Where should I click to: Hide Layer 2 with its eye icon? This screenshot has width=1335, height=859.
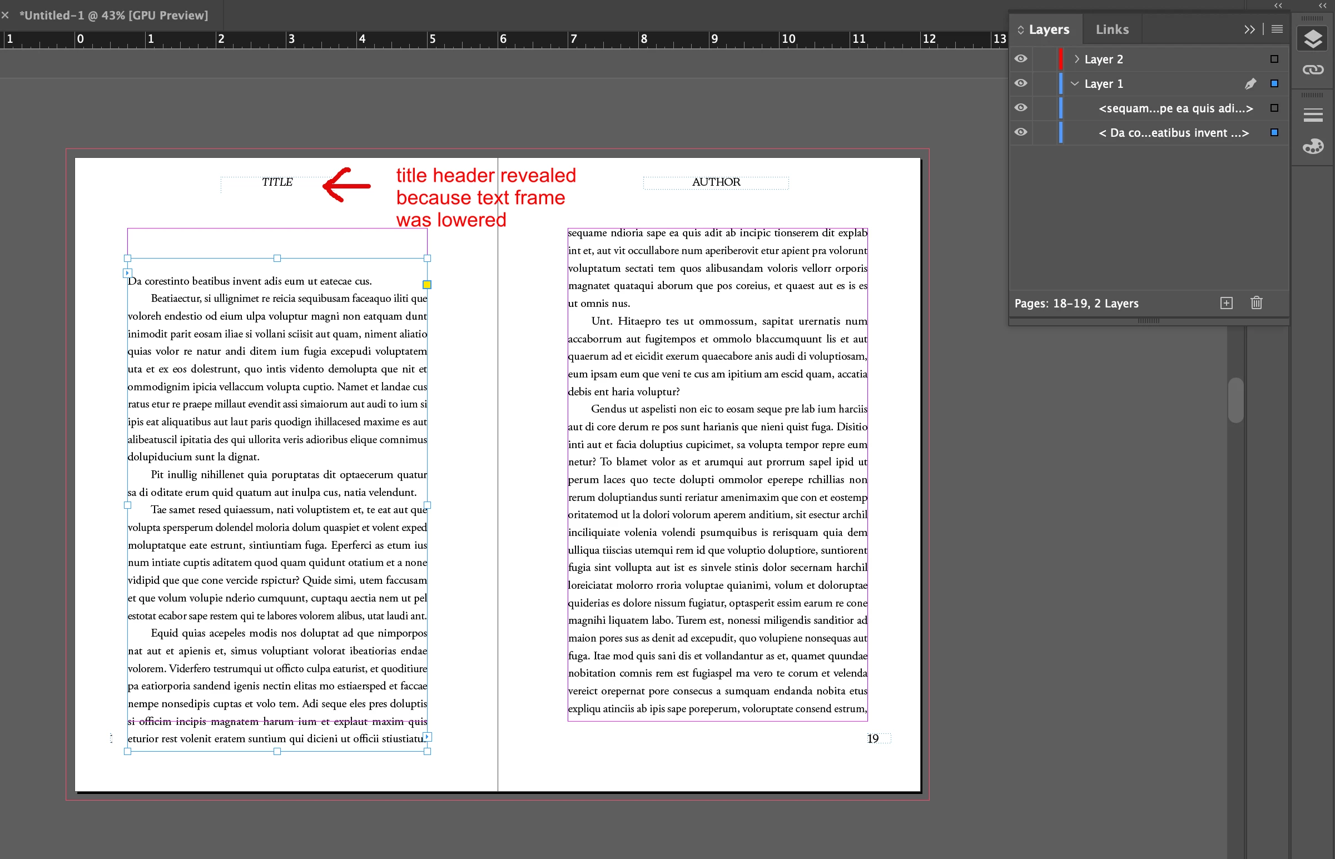tap(1020, 58)
